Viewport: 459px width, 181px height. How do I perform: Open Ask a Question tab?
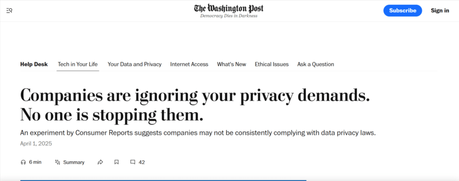(x=316, y=64)
